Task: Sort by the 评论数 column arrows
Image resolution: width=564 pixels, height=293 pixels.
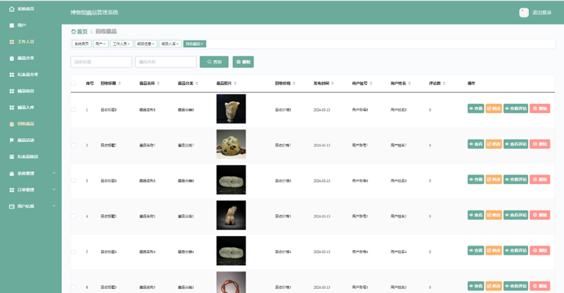Action: [444, 83]
